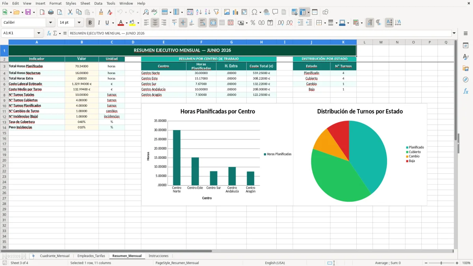Click 100% zoom level in status bar
Image resolution: width=473 pixels, height=266 pixels.
tap(466, 263)
